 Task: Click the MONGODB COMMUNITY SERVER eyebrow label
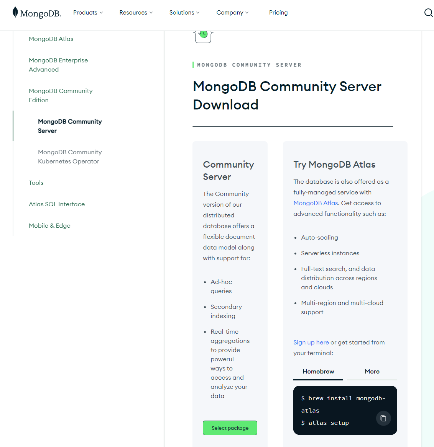pos(249,65)
